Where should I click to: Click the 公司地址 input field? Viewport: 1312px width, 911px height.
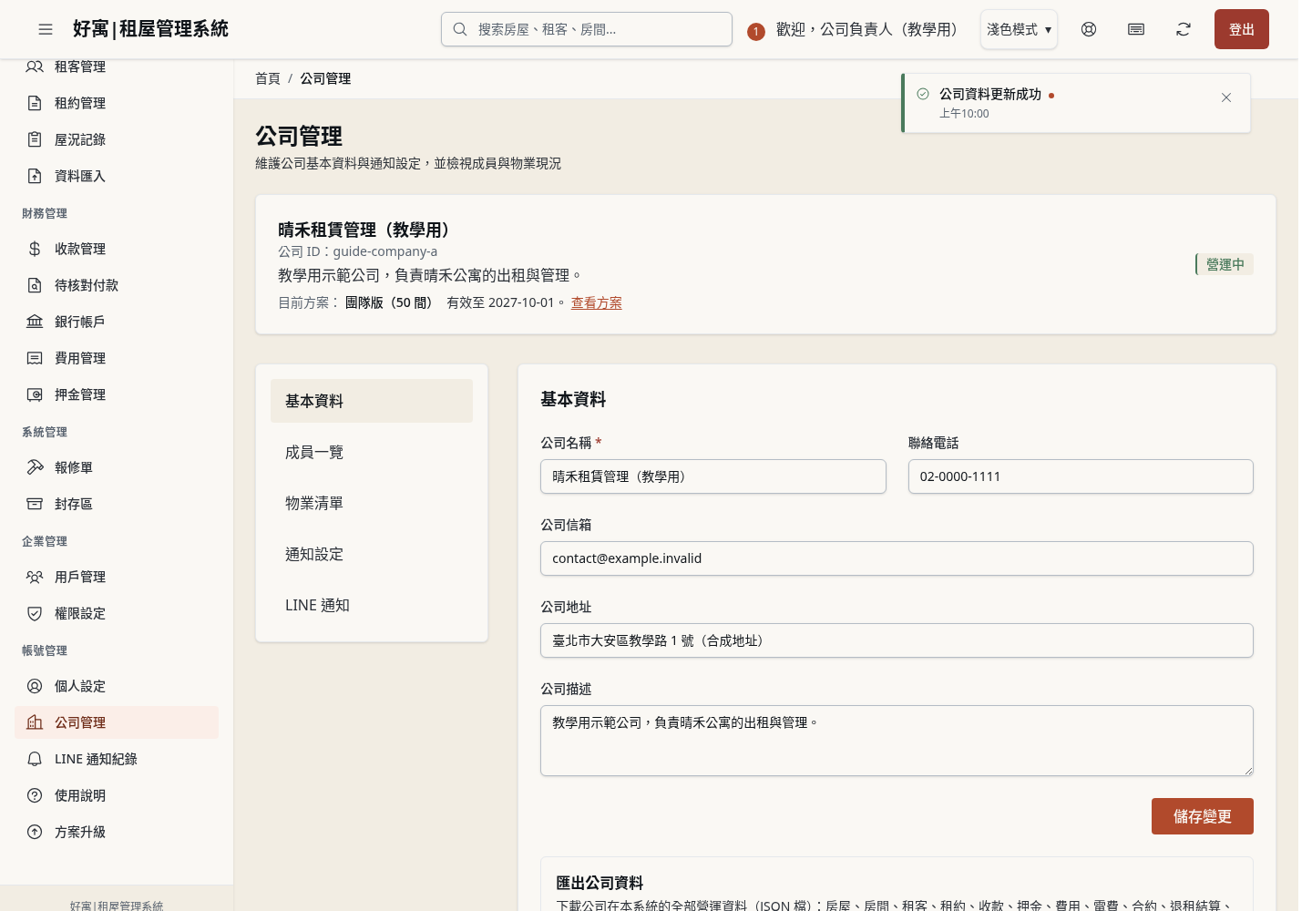point(897,640)
